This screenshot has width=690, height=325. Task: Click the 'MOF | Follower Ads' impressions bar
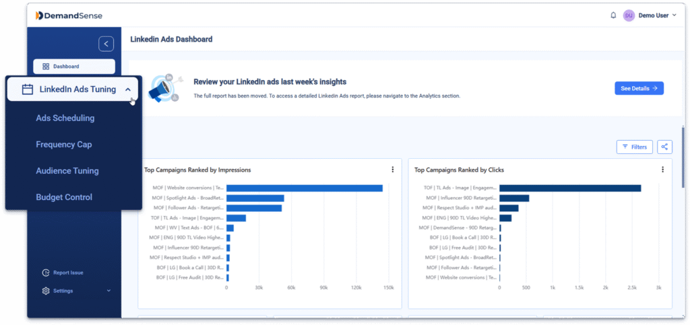[254, 208]
